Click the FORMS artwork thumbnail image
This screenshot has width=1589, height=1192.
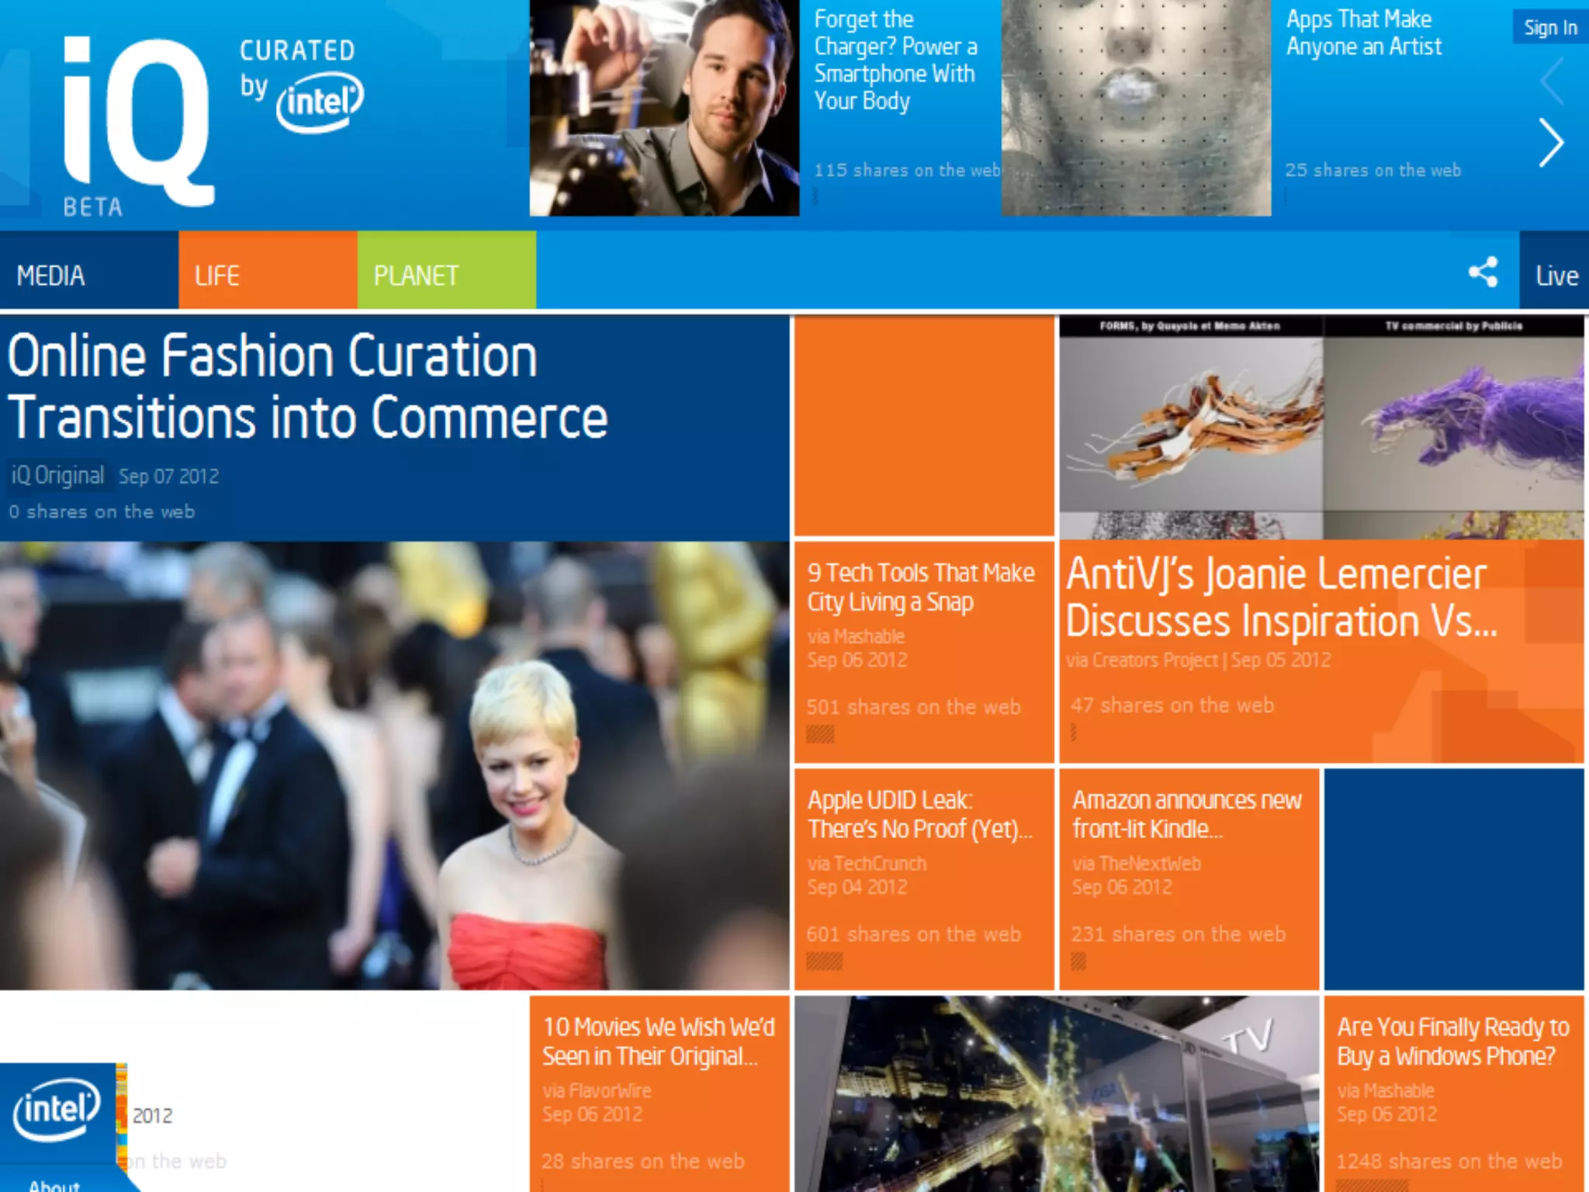click(x=1191, y=427)
